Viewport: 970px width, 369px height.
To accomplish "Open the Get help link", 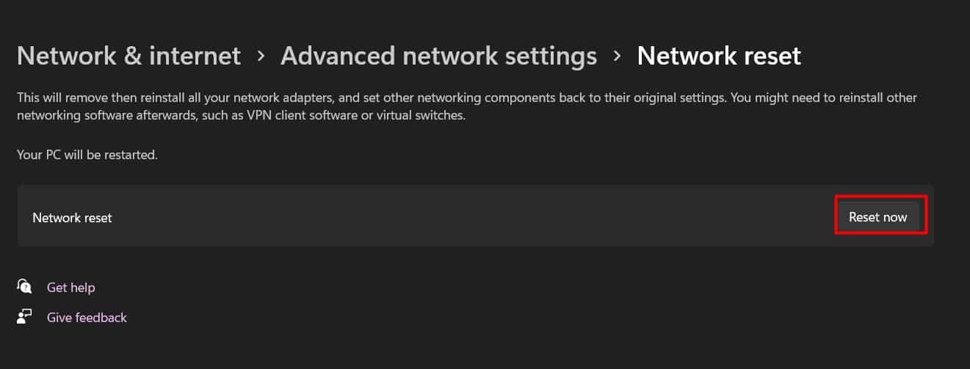I will tap(70, 288).
